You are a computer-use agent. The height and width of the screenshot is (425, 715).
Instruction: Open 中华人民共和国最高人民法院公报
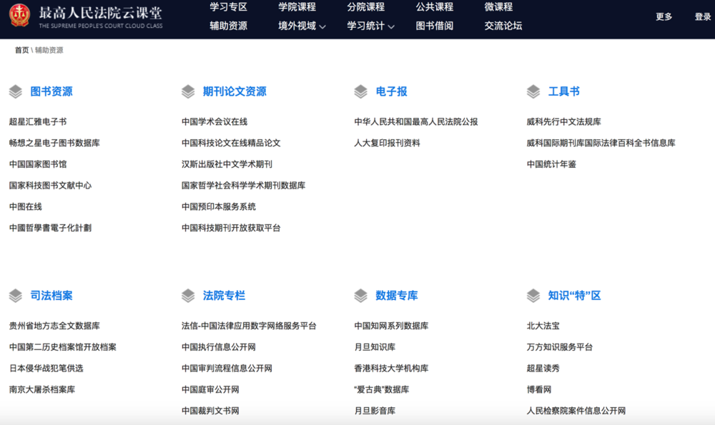[x=416, y=121]
